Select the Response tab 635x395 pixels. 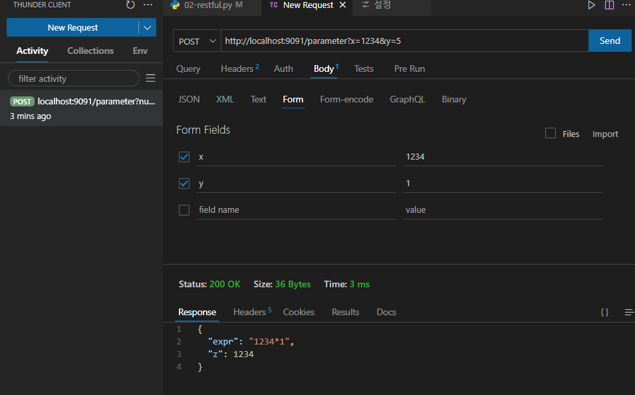pos(197,313)
